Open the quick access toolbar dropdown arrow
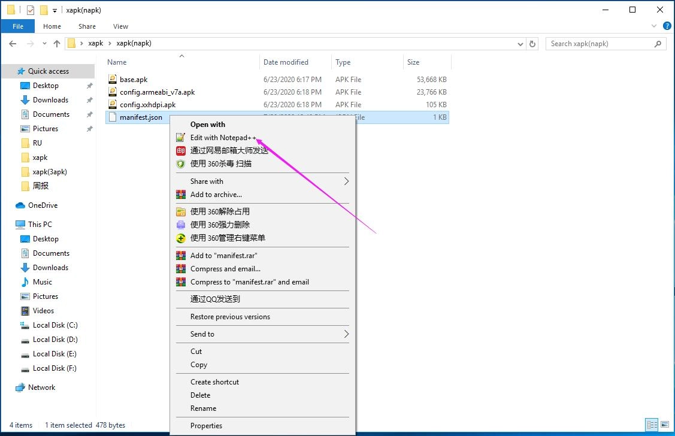Image resolution: width=675 pixels, height=436 pixels. point(54,10)
